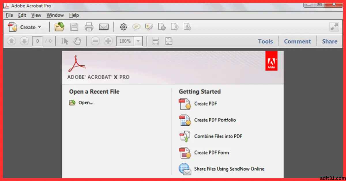Print the document using the printer icon
The image size is (346, 181).
(89, 27)
